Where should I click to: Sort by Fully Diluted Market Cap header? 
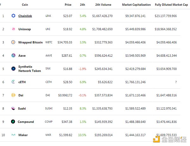(x=171, y=5)
